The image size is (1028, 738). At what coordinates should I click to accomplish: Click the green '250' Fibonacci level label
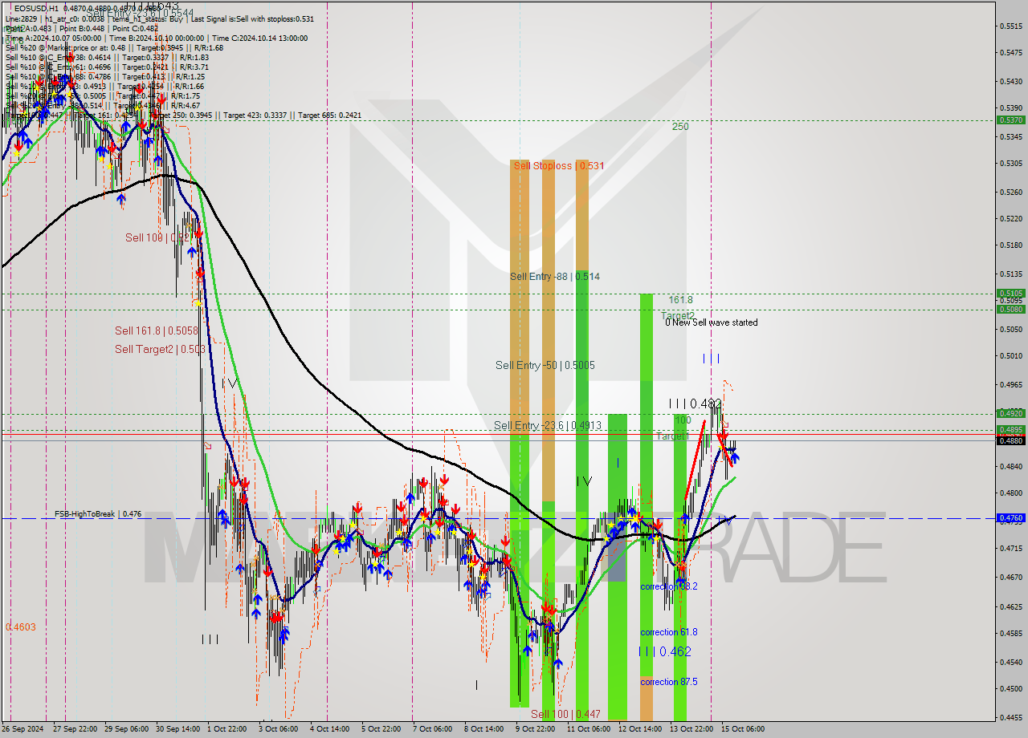point(680,127)
